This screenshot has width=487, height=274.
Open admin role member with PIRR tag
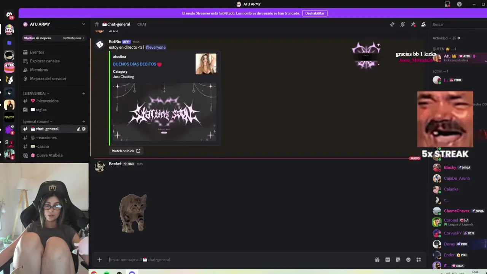(x=459, y=80)
